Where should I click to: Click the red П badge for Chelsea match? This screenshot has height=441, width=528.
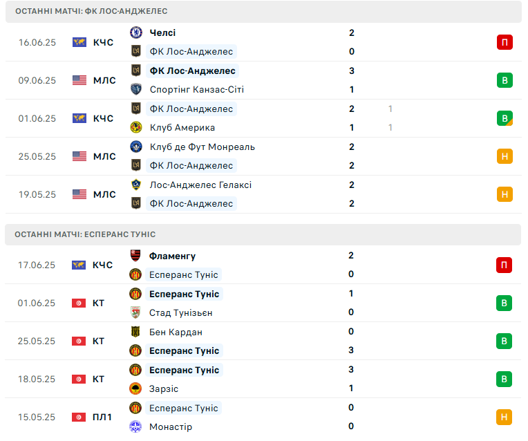click(505, 42)
